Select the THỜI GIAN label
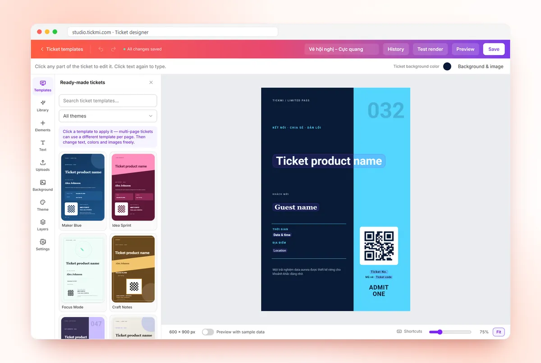 [280, 229]
